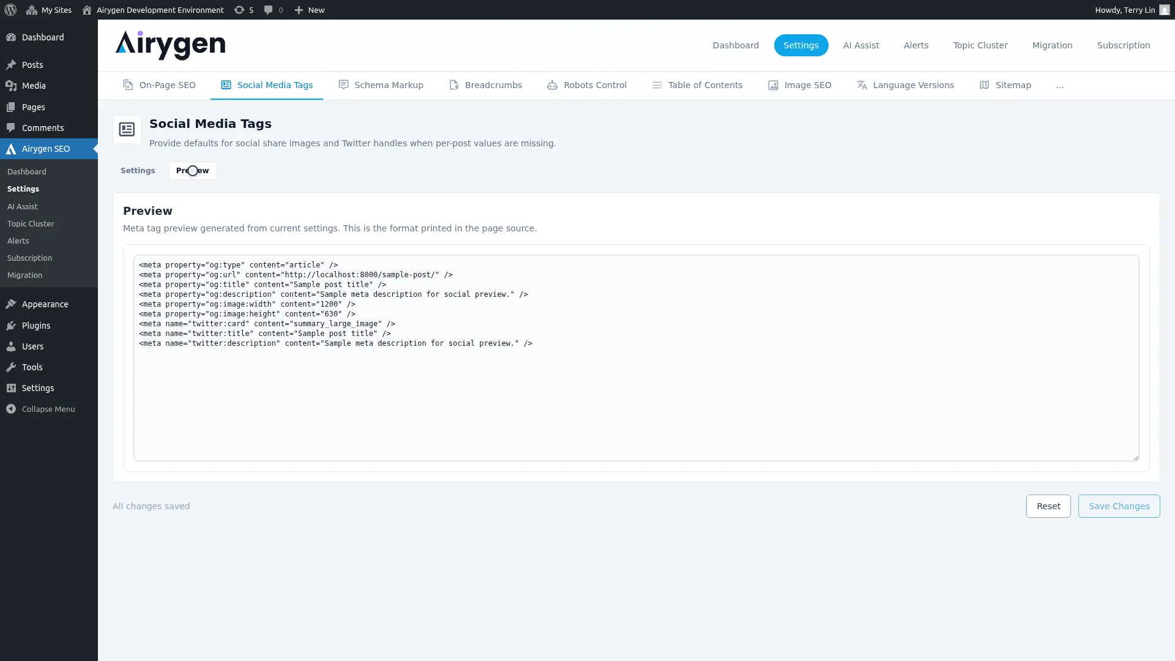Open Howdy, Terry Lin account menu
The width and height of the screenshot is (1175, 661).
[x=1132, y=10]
